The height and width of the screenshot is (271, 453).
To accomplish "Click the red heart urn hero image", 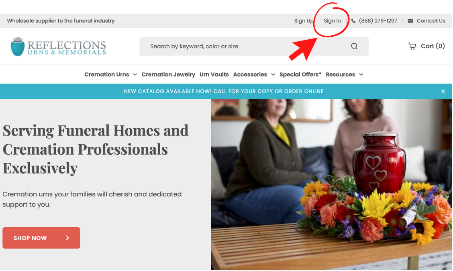I will (x=331, y=184).
